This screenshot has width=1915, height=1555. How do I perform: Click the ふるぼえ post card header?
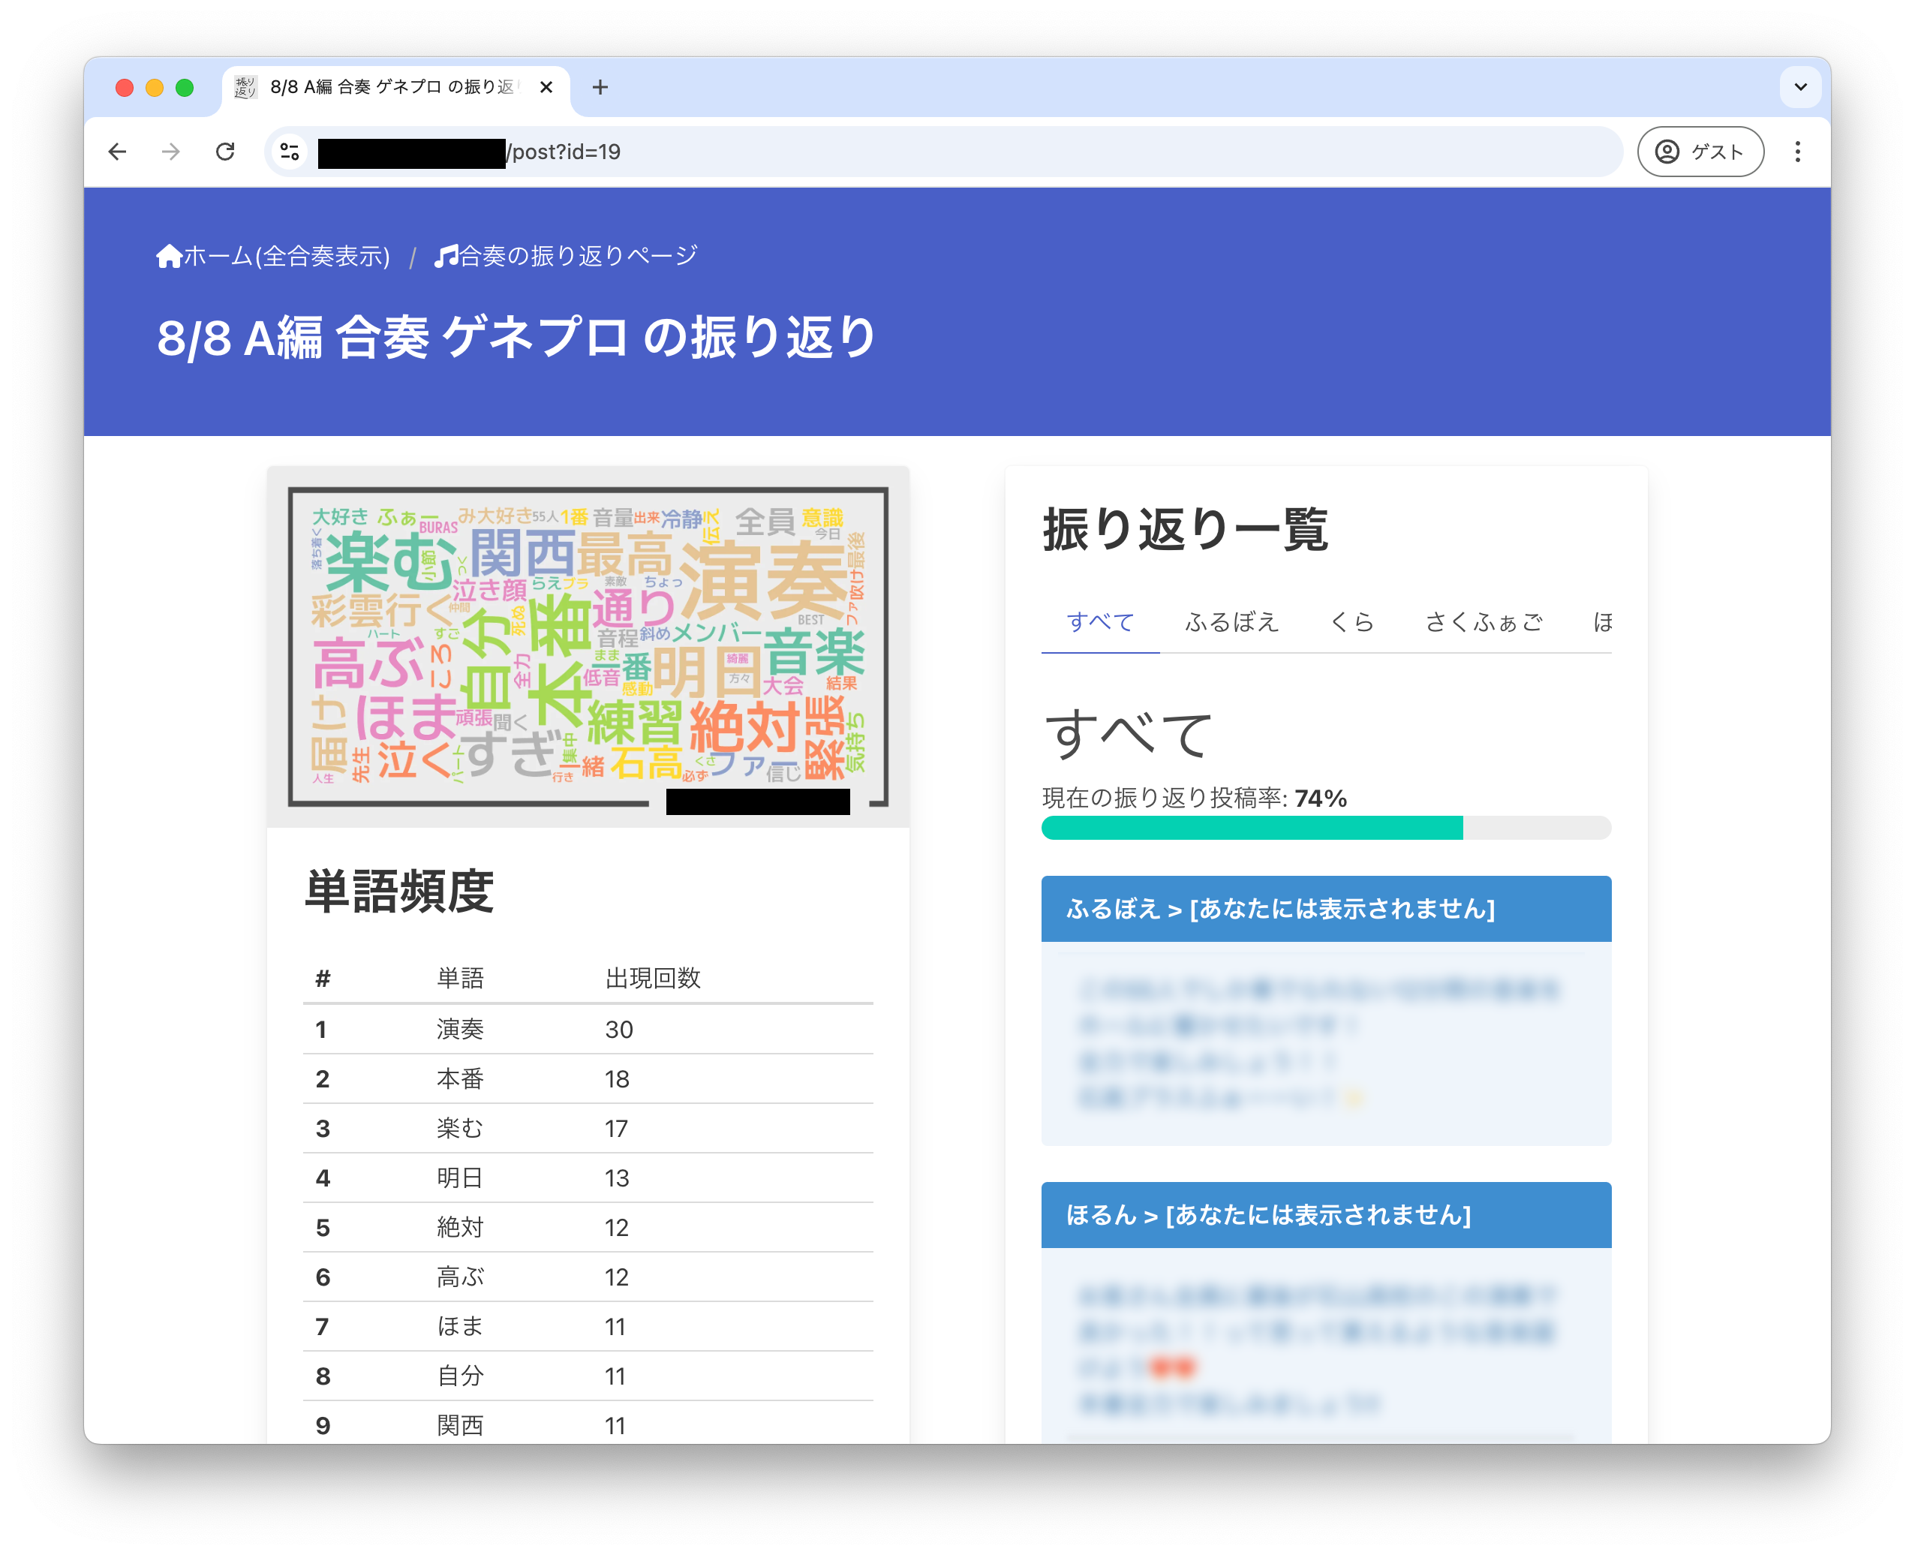pyautogui.click(x=1326, y=908)
